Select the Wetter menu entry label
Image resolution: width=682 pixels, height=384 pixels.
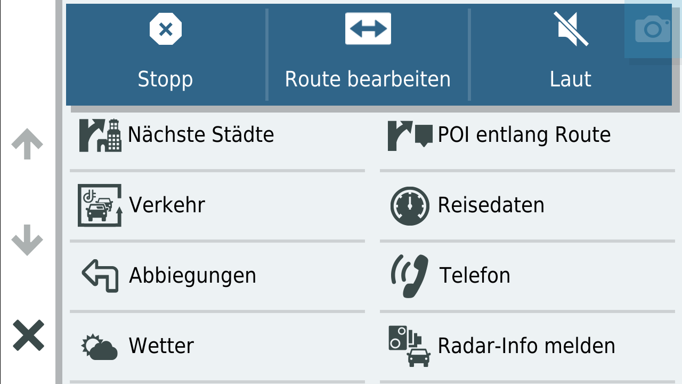click(x=161, y=346)
